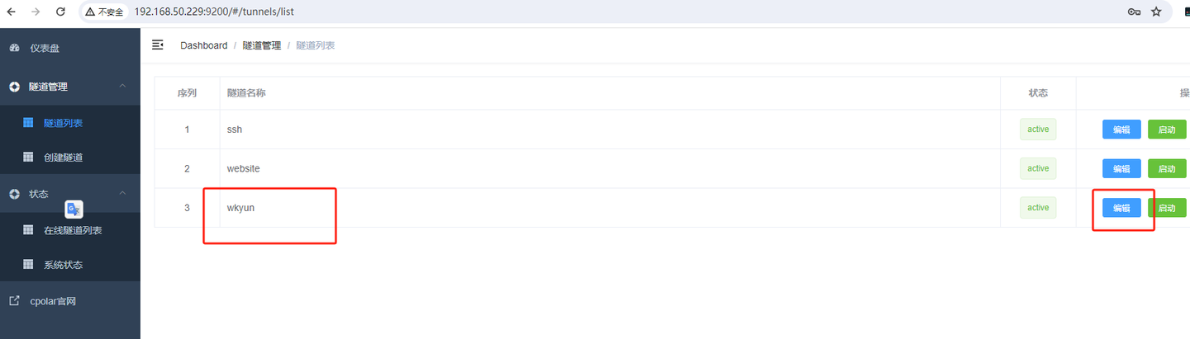1190x339 pixels.
Task: Open the 仪表盘 dashboard sidebar item
Action: pyautogui.click(x=45, y=49)
